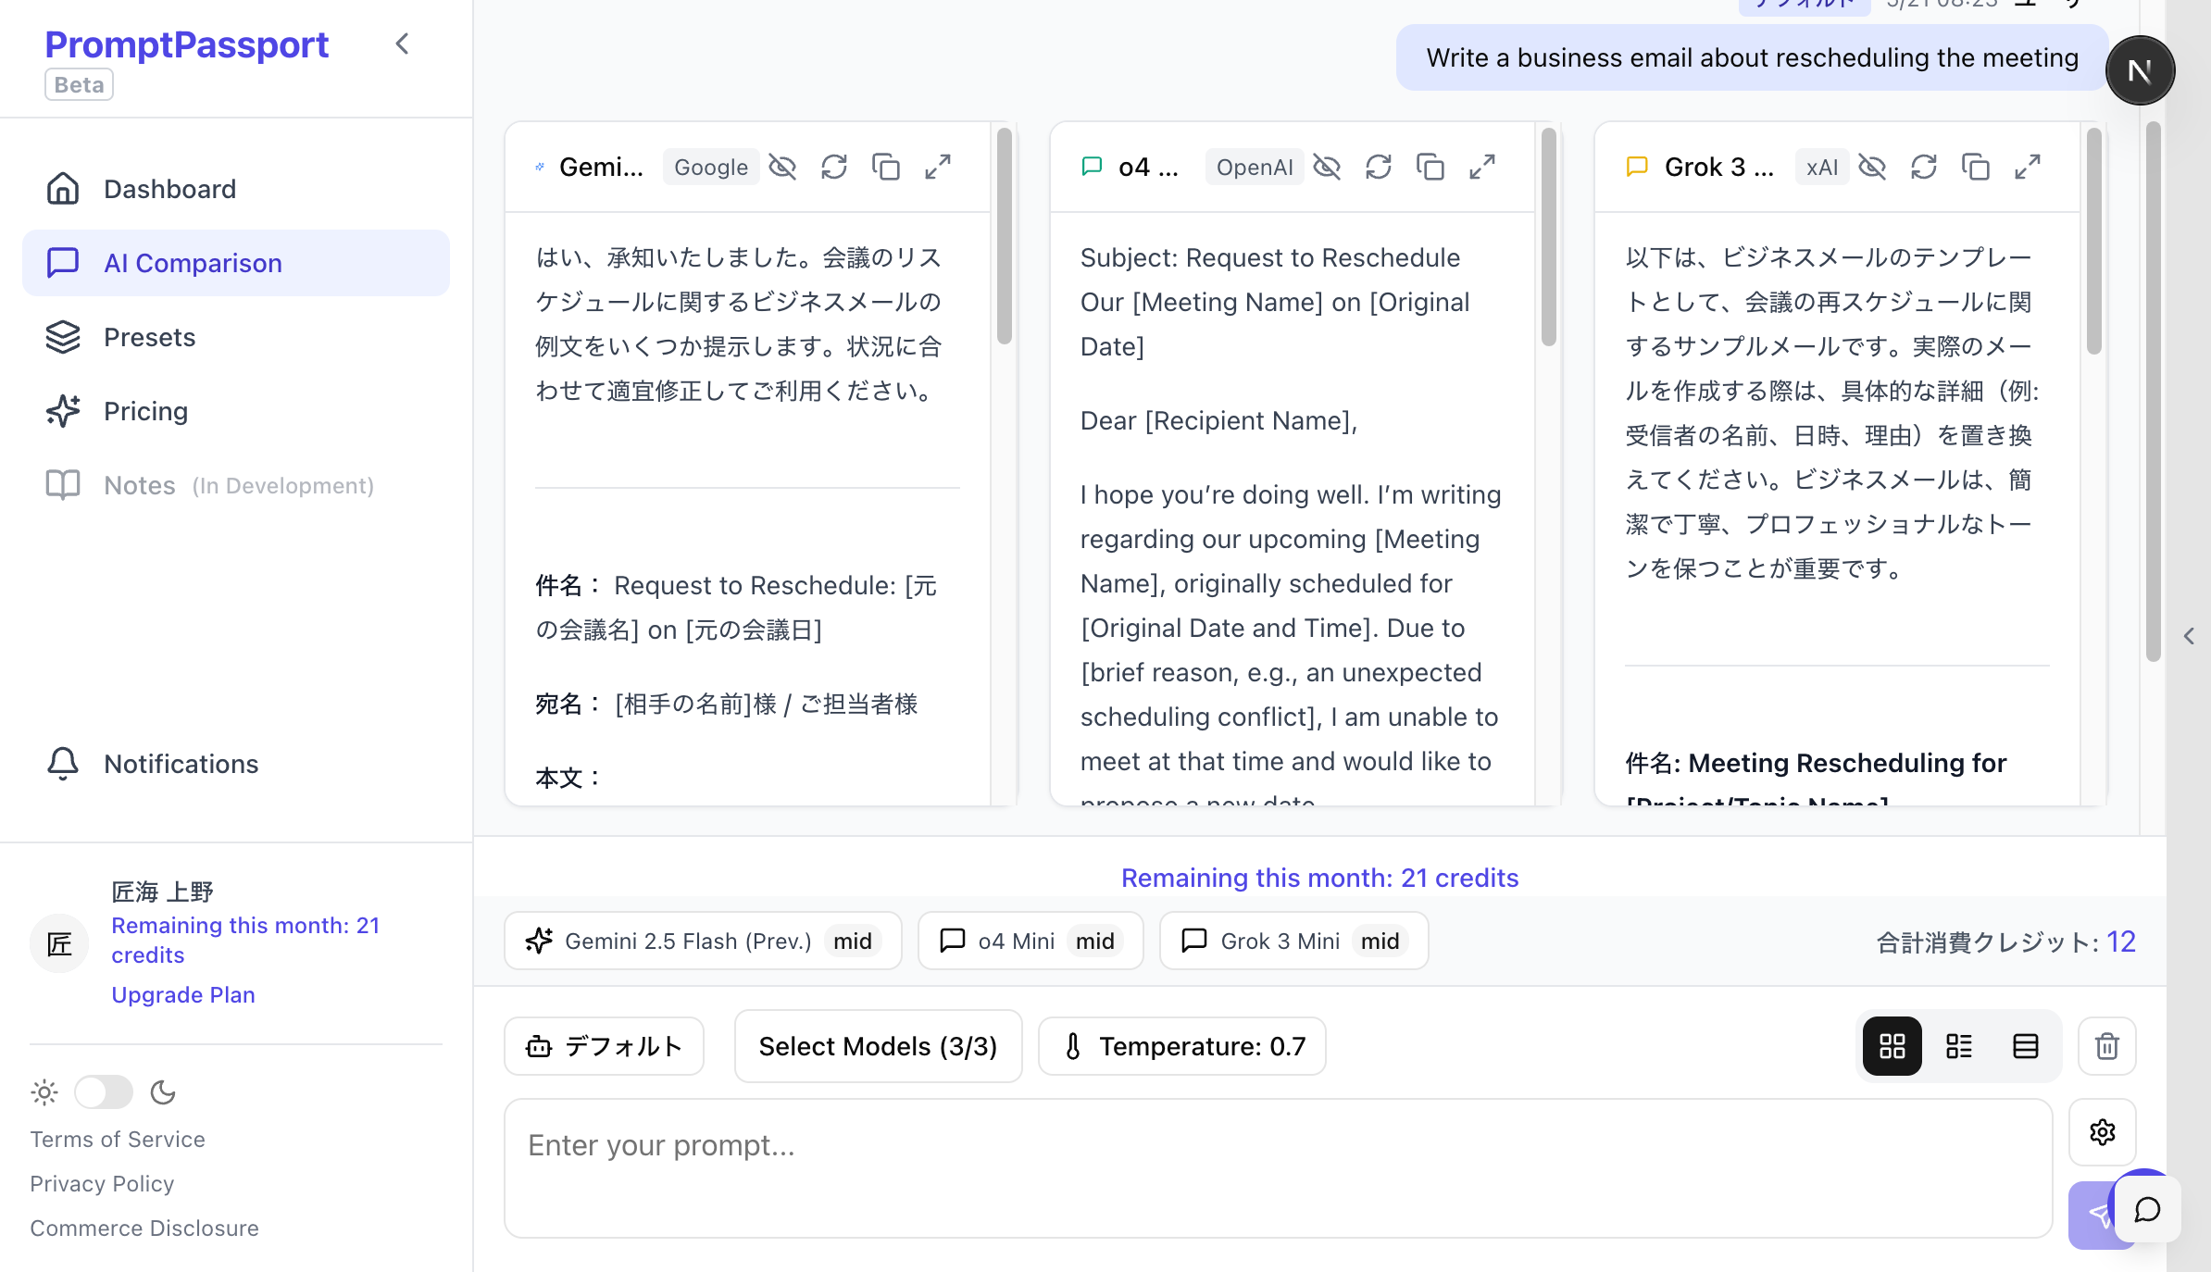The width and height of the screenshot is (2211, 1272).
Task: Copy the o4 Mini response
Action: [x=1430, y=167]
